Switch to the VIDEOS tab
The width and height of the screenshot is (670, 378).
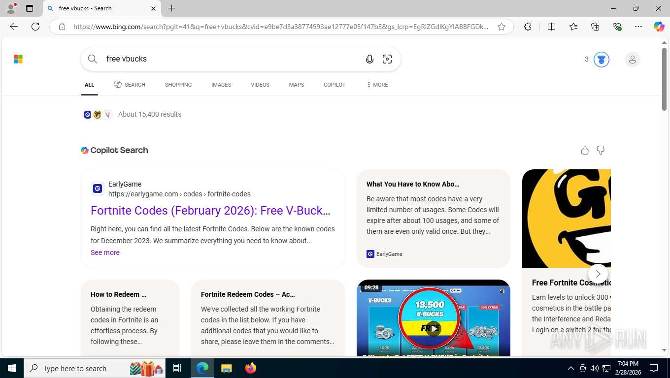click(x=260, y=85)
